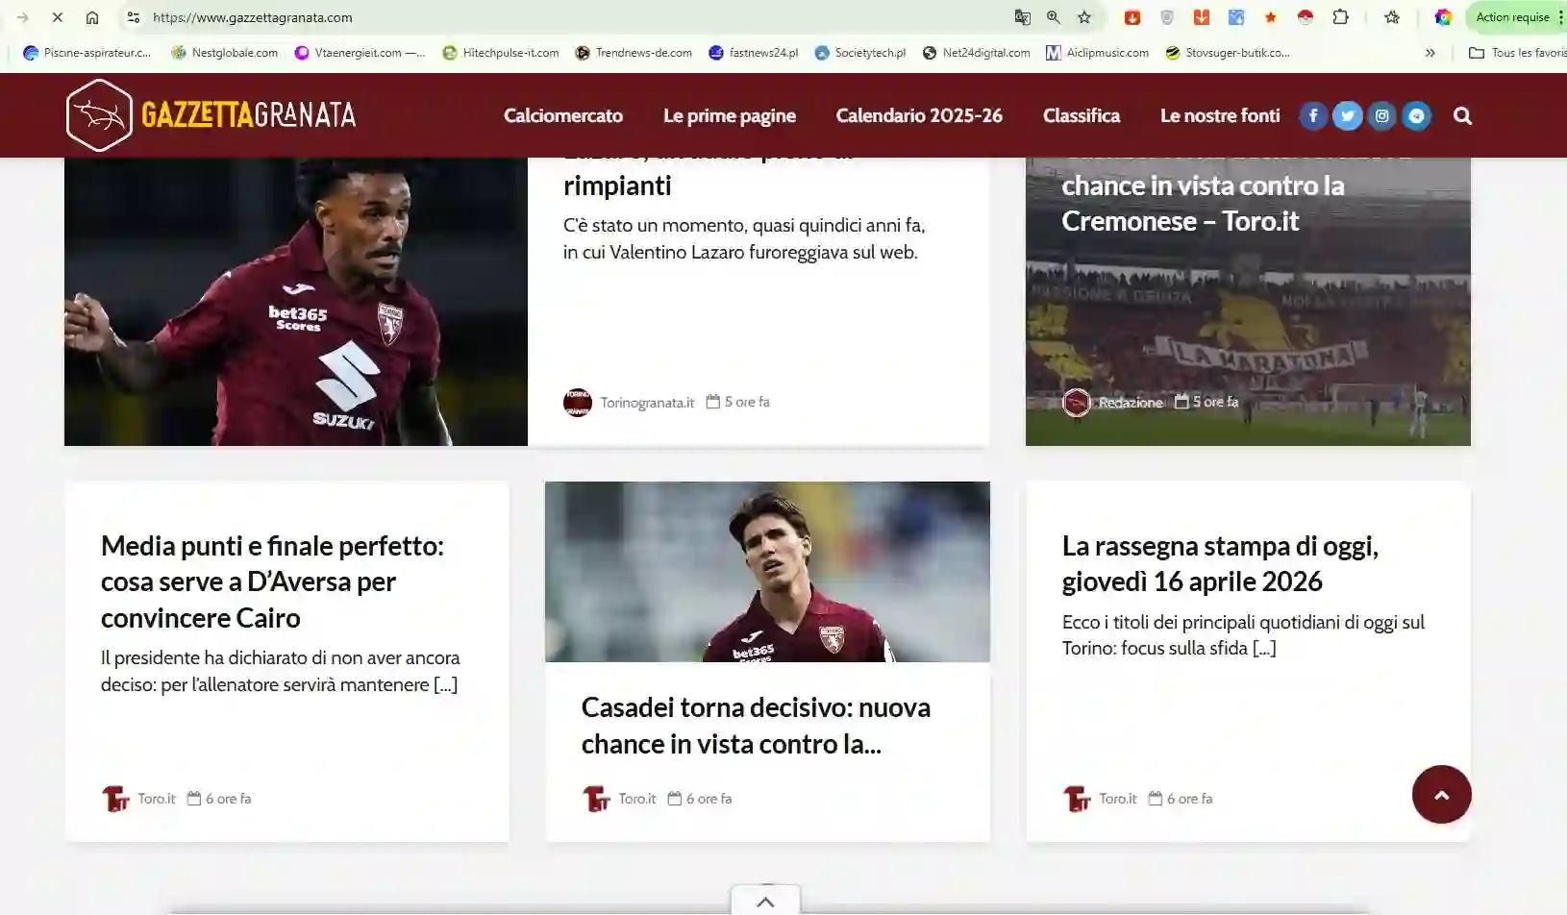This screenshot has height=915, width=1567.
Task: Click the search magnifier in site header
Action: tap(1462, 116)
